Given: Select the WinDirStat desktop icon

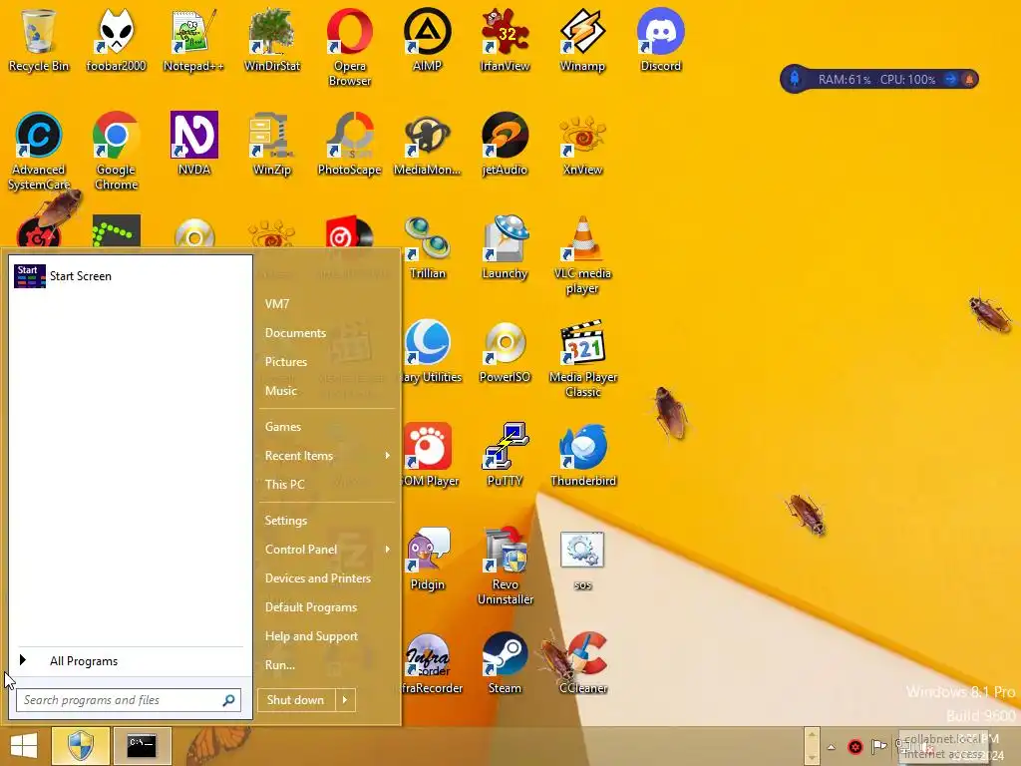Looking at the screenshot, I should pos(271,40).
